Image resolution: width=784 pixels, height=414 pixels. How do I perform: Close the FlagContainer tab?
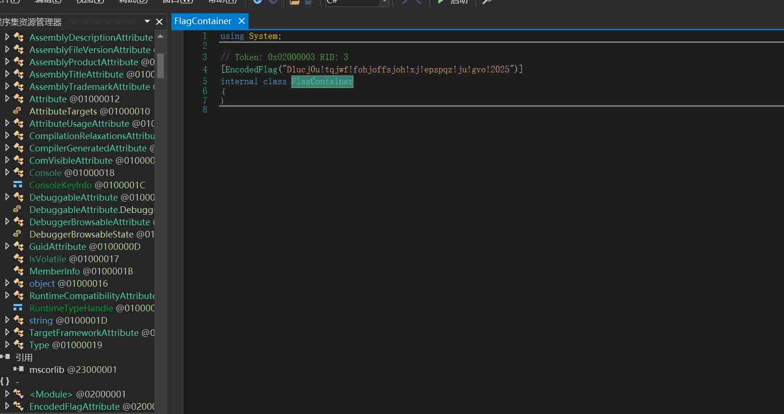(241, 21)
